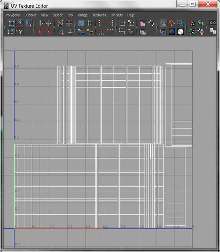
Task: Click the UV coordinate value field
Action: 214,23
